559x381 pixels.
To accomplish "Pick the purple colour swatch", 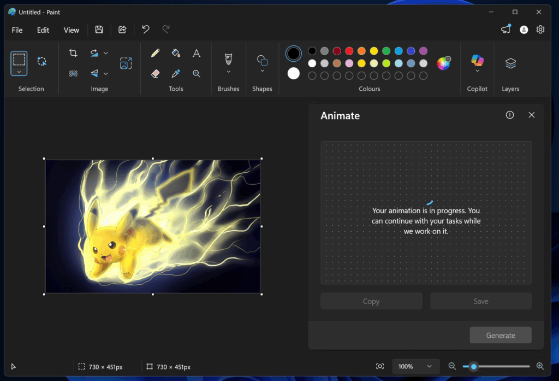I will click(423, 51).
